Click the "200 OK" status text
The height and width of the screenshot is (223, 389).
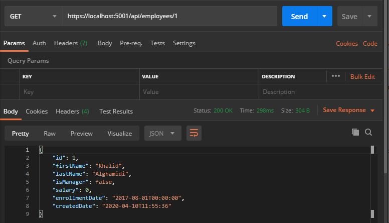pos(223,110)
